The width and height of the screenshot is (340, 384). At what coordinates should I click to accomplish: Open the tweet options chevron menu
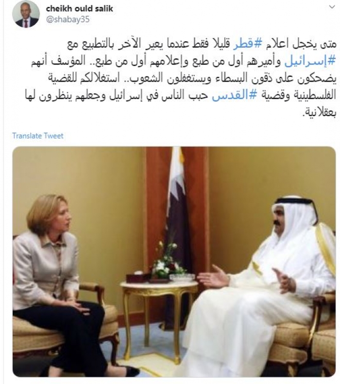(x=332, y=7)
